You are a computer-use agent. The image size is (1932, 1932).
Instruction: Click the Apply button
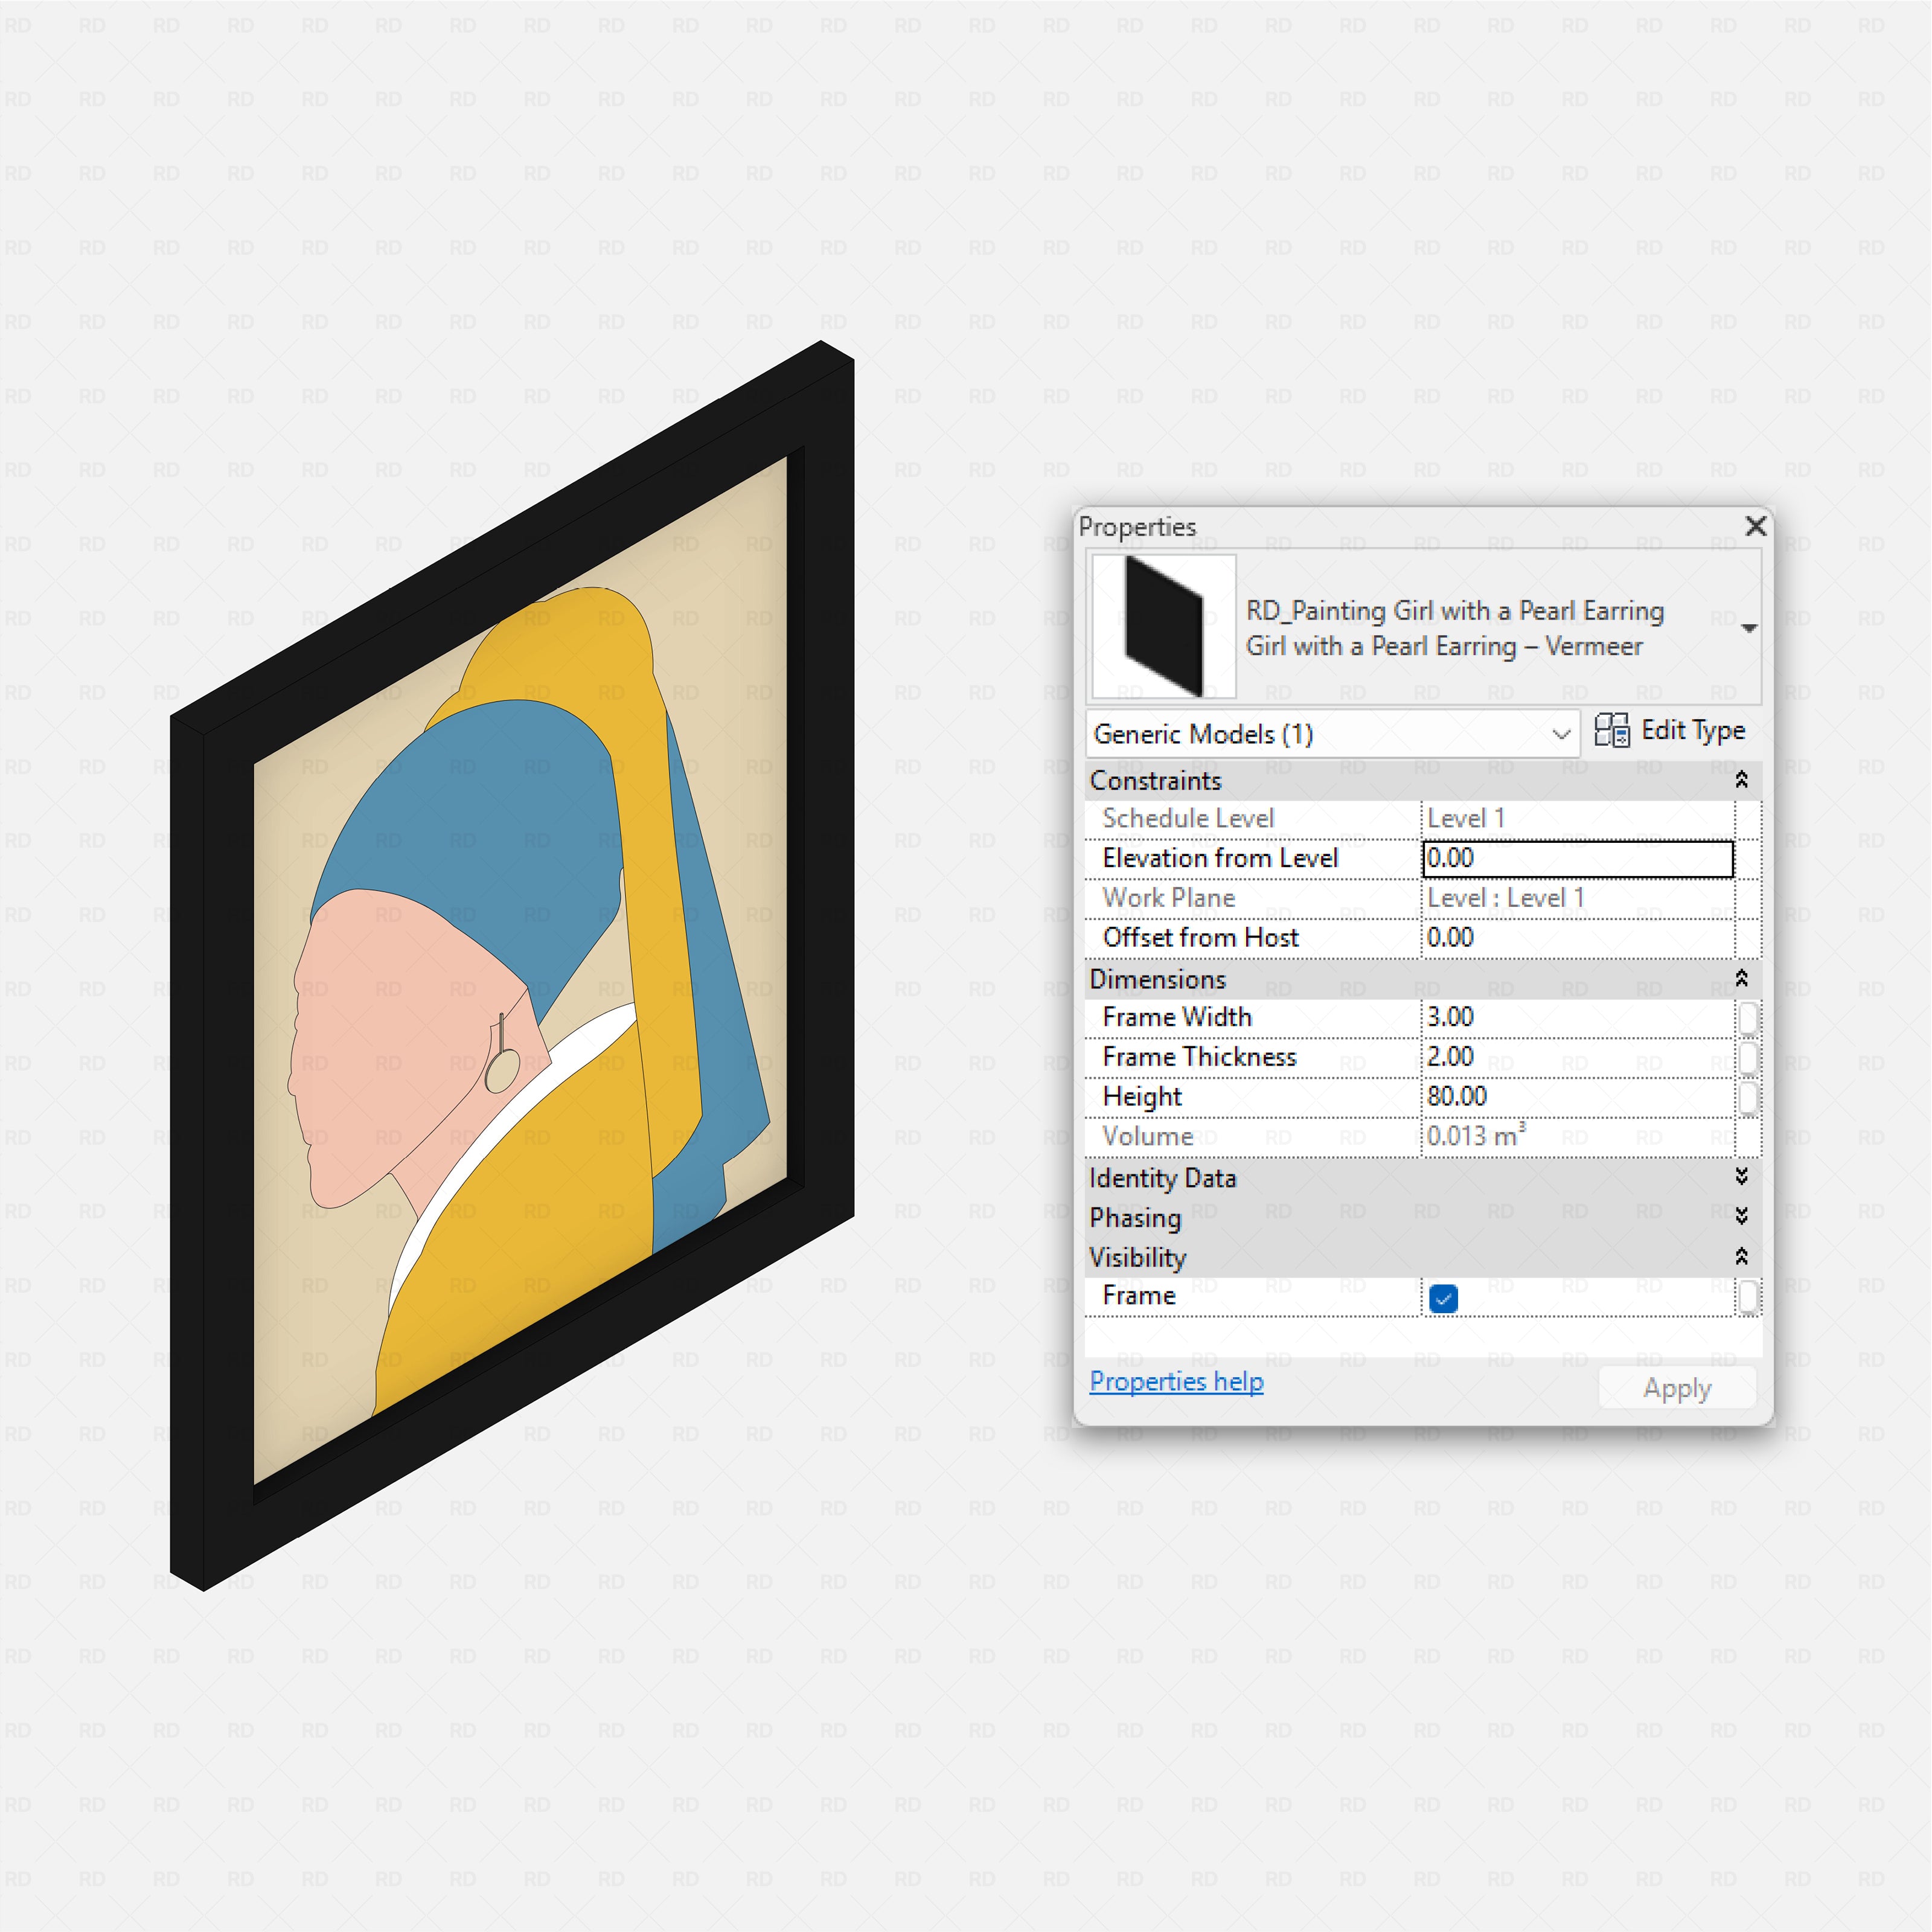pyautogui.click(x=1677, y=1387)
